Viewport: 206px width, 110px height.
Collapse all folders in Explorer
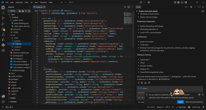point(29,11)
